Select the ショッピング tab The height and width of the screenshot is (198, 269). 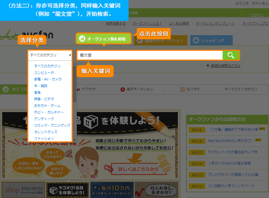pyautogui.click(x=211, y=40)
